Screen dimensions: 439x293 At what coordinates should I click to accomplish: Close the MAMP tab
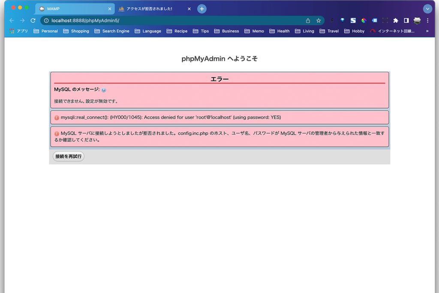110,9
